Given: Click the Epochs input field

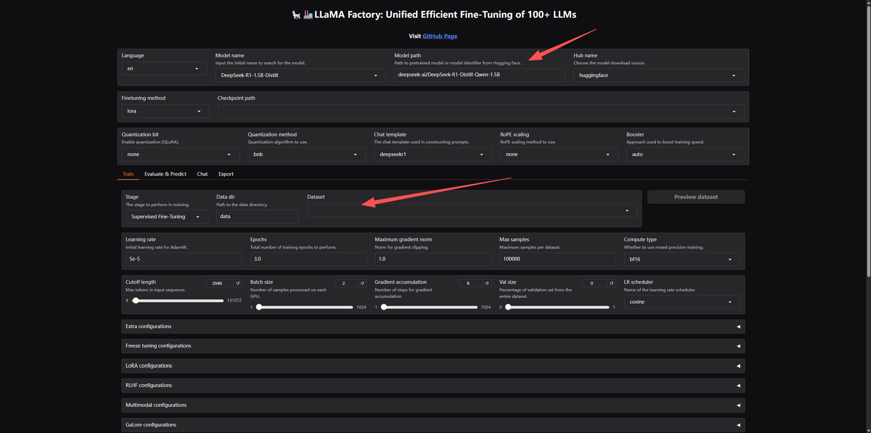Looking at the screenshot, I should 308,259.
